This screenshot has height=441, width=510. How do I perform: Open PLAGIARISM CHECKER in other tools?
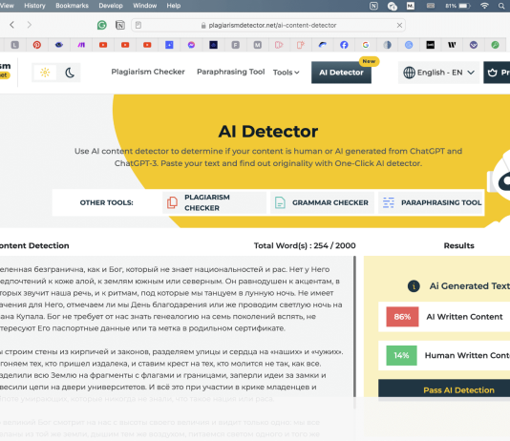click(x=214, y=202)
